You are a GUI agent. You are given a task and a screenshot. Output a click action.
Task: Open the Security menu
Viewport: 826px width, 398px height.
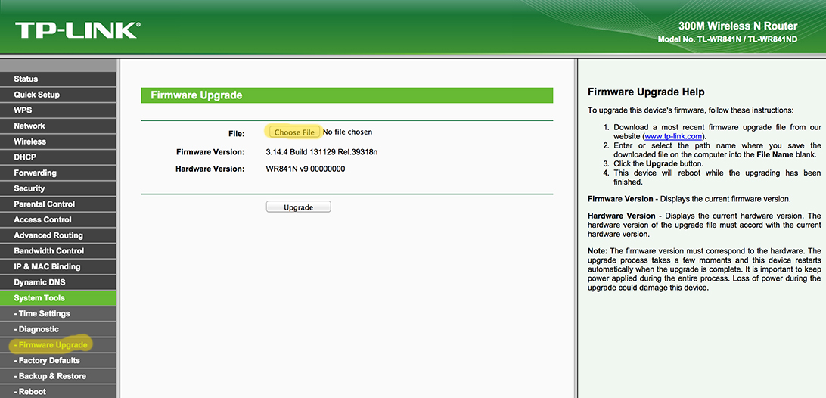coord(29,188)
